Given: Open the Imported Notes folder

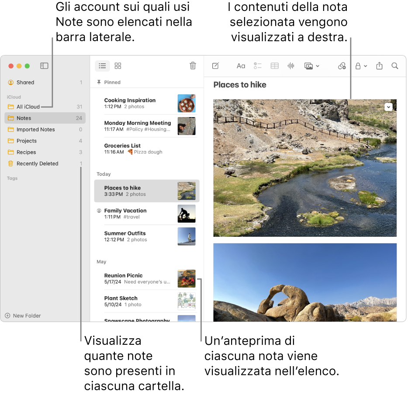Looking at the screenshot, I should click(x=45, y=130).
